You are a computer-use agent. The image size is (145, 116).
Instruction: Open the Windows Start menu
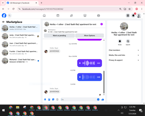[3, 110]
